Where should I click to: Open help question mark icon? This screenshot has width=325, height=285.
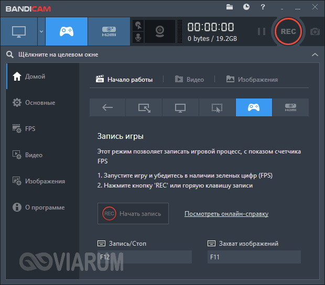(x=263, y=7)
